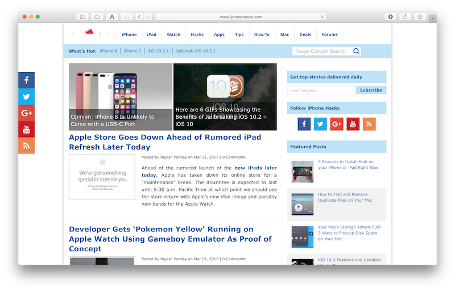Toggle the Safari sidebar button

[82, 17]
